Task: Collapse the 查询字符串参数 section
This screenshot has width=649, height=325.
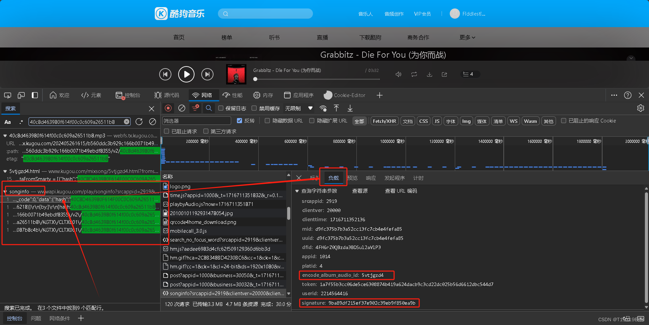Action: coord(297,191)
